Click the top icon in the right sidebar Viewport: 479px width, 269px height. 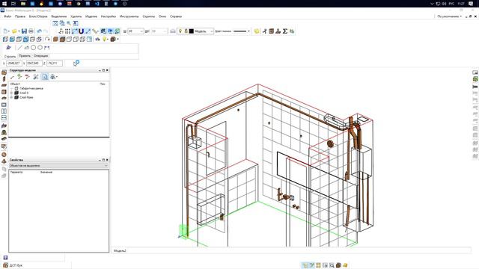click(x=475, y=72)
